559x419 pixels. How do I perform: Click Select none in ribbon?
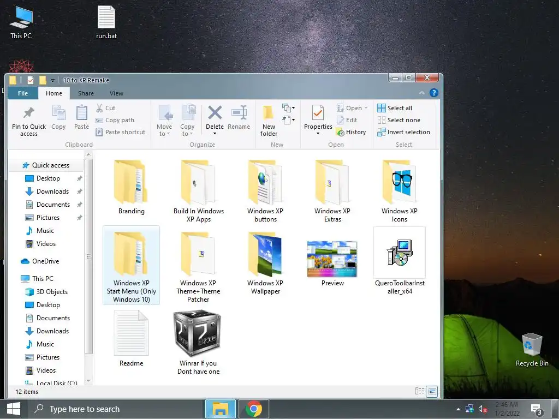pyautogui.click(x=399, y=120)
